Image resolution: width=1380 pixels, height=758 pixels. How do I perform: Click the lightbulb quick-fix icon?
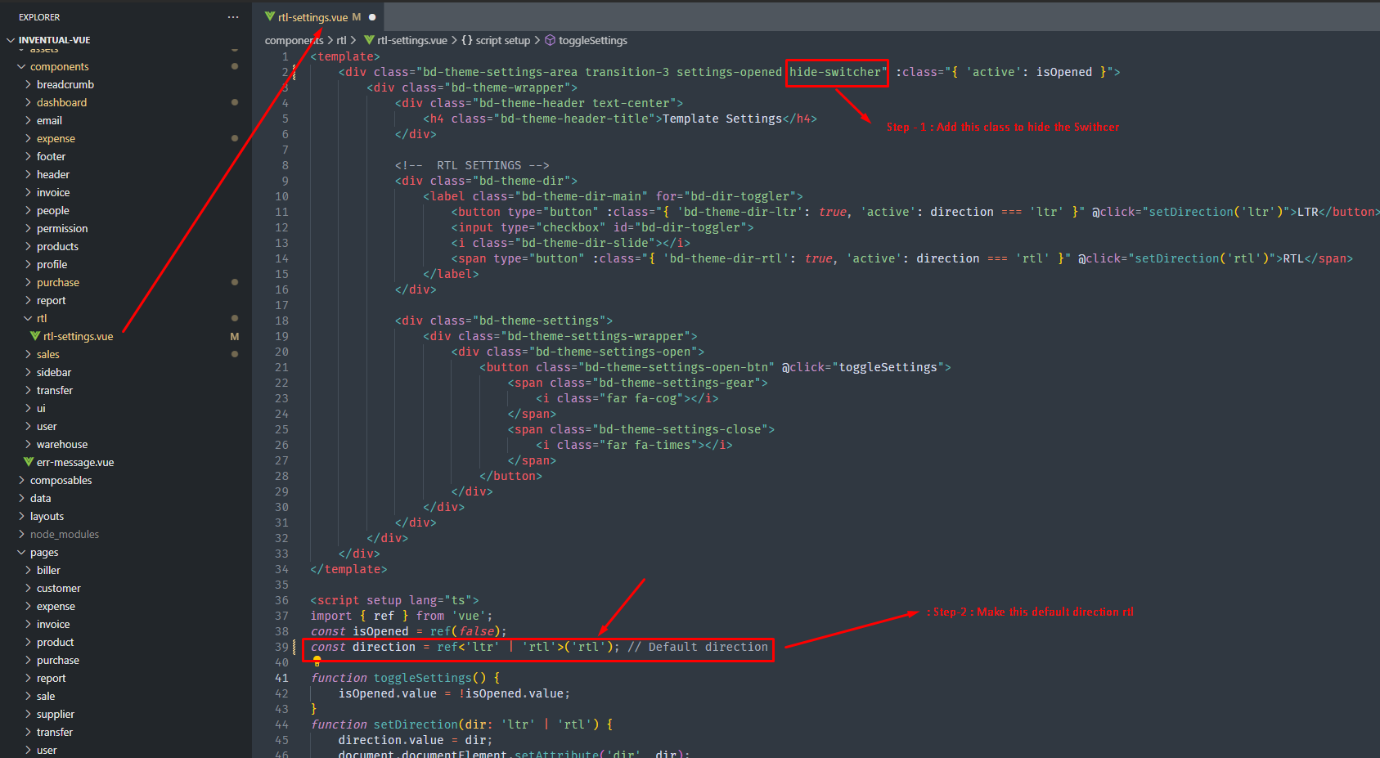pyautogui.click(x=317, y=662)
